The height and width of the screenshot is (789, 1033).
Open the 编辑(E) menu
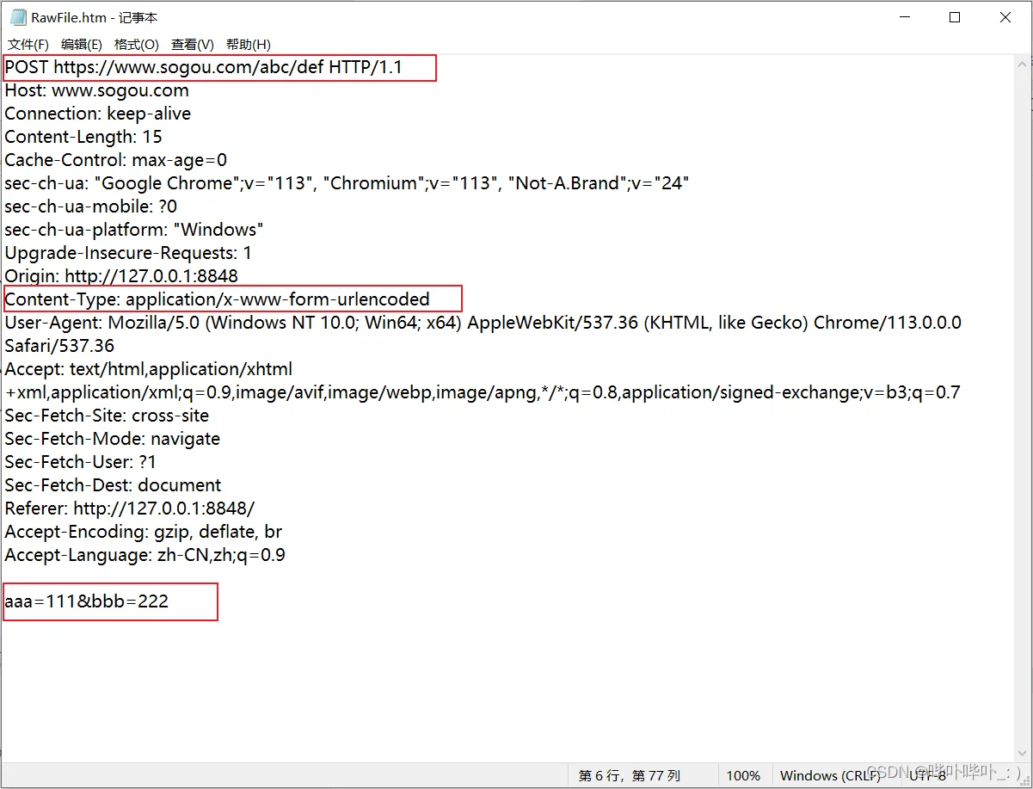[x=82, y=45]
